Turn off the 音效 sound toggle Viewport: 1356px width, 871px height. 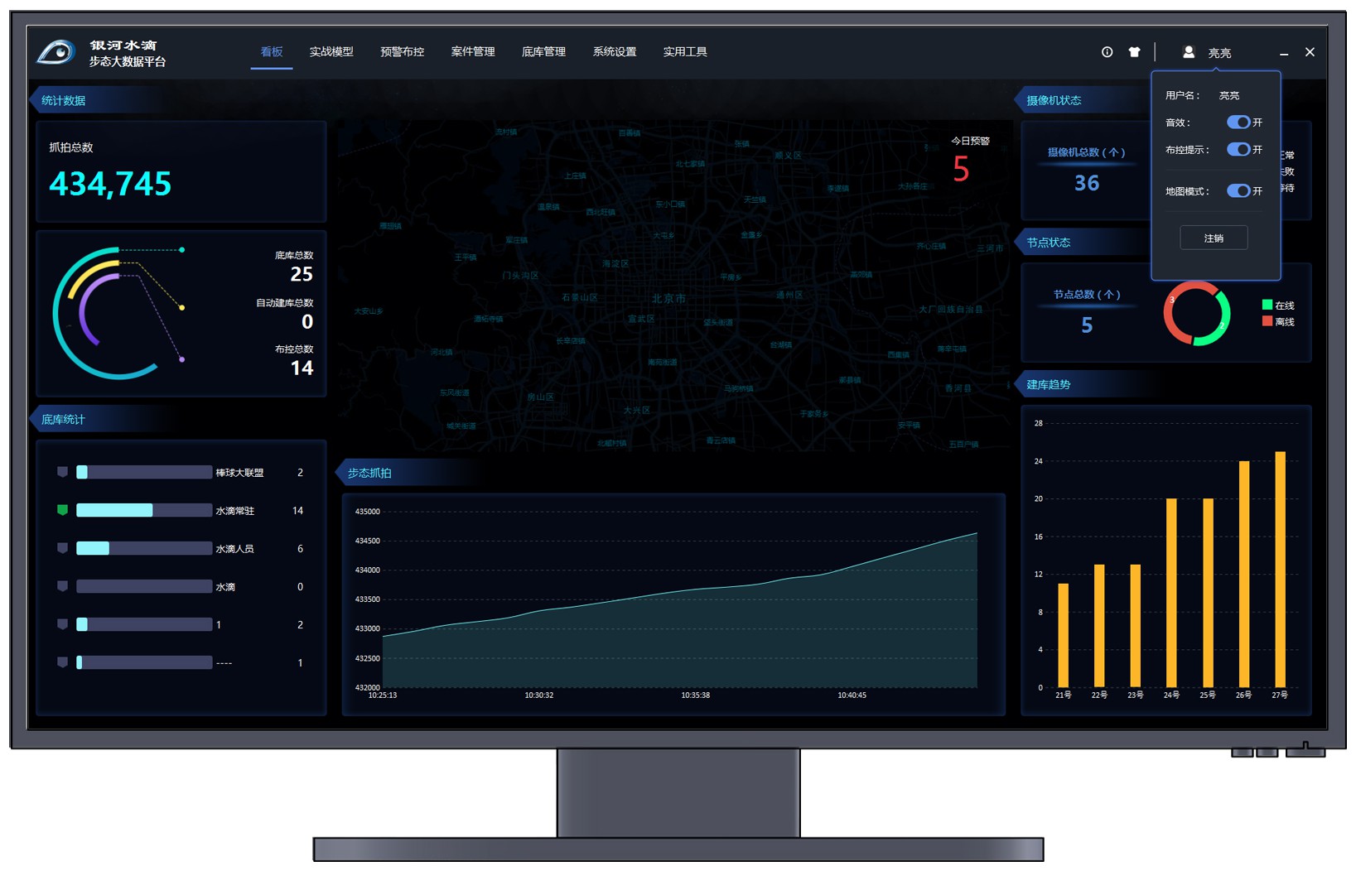pos(1238,123)
